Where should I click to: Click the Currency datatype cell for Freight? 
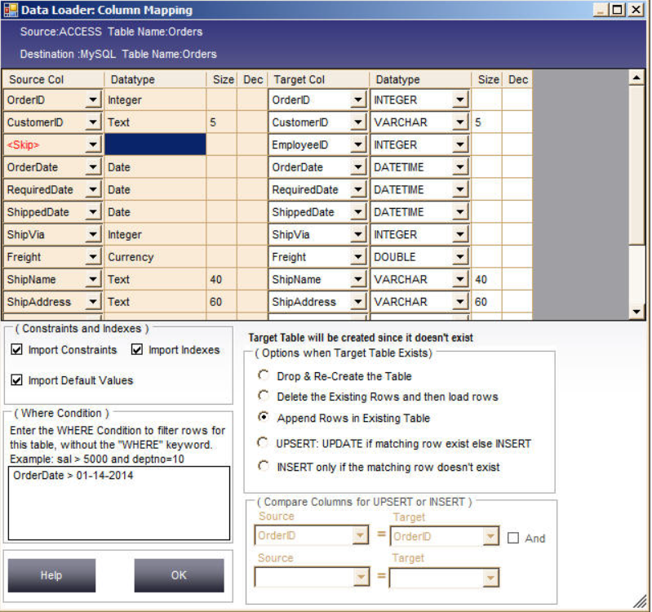(155, 257)
